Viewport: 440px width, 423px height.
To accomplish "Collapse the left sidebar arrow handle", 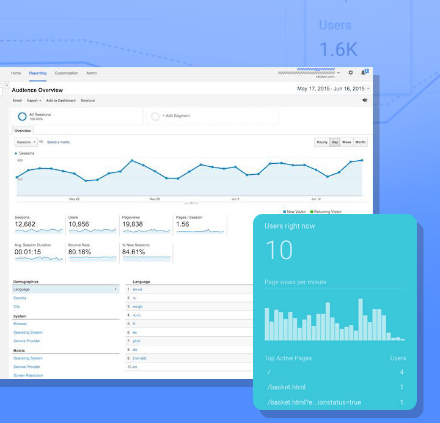I will pos(7,84).
